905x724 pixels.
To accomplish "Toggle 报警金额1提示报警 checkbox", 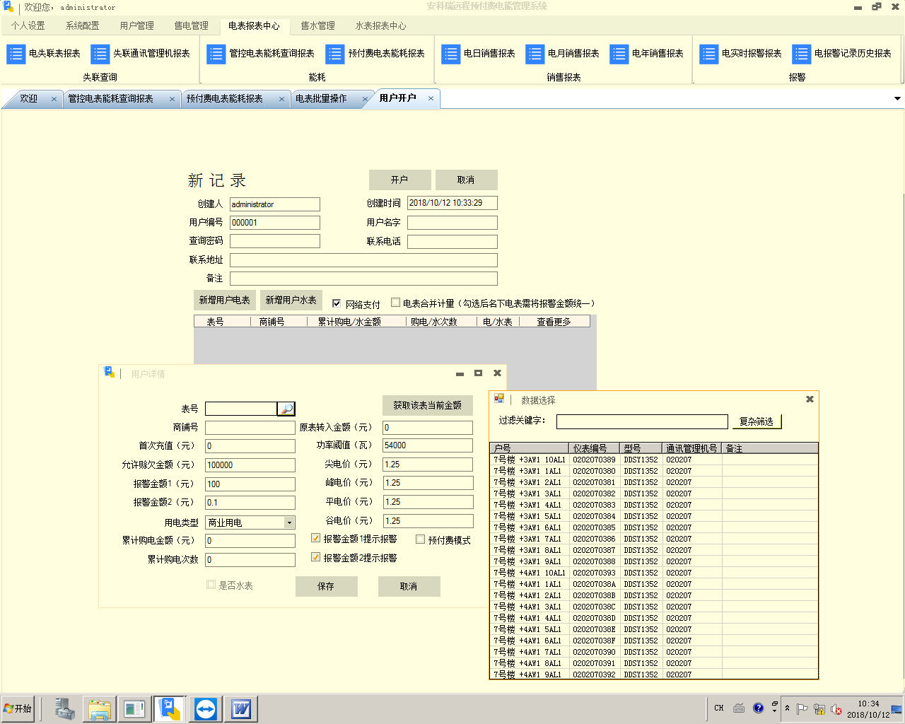I will (316, 538).
